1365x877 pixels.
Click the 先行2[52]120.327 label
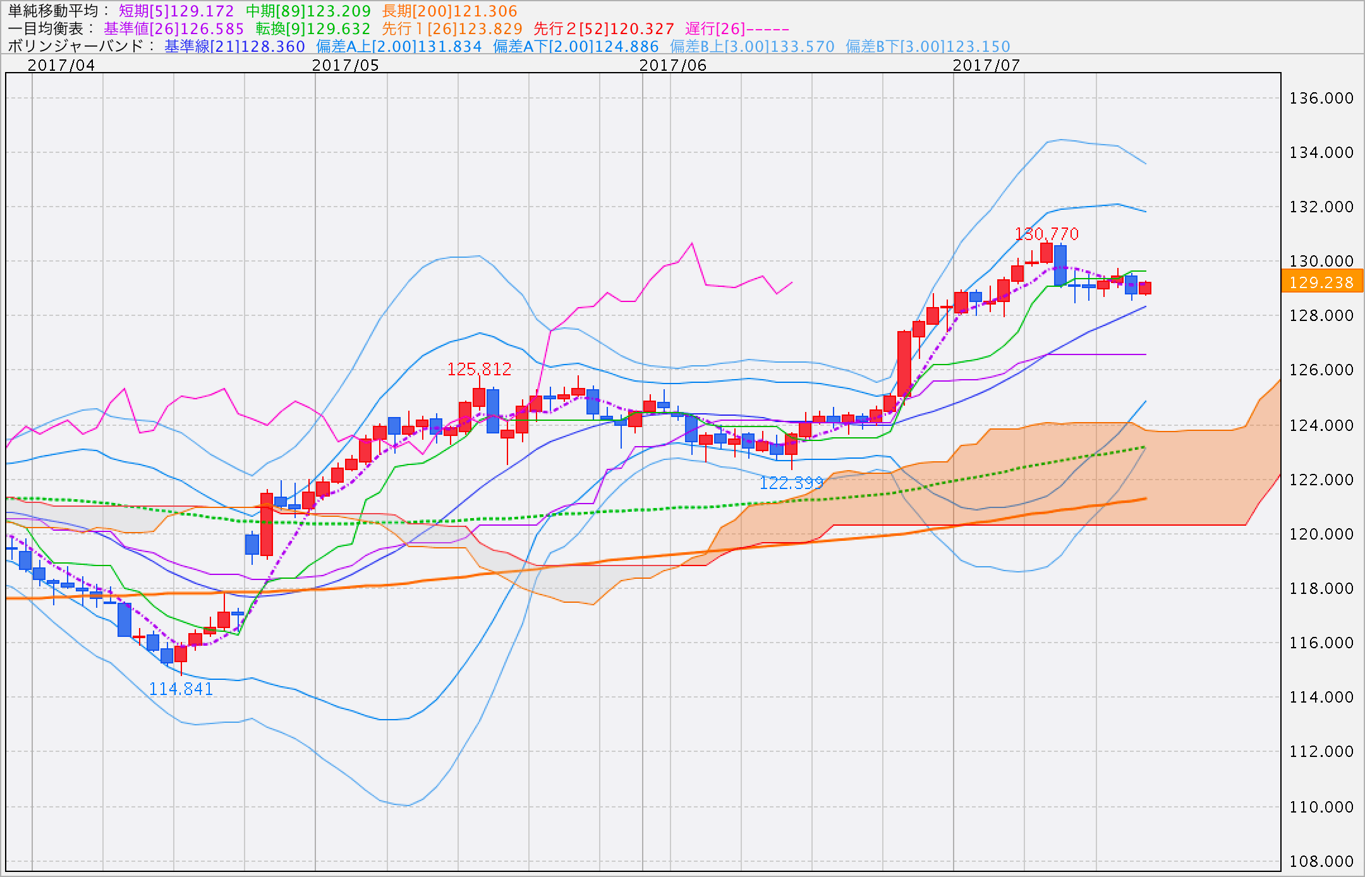[x=604, y=28]
